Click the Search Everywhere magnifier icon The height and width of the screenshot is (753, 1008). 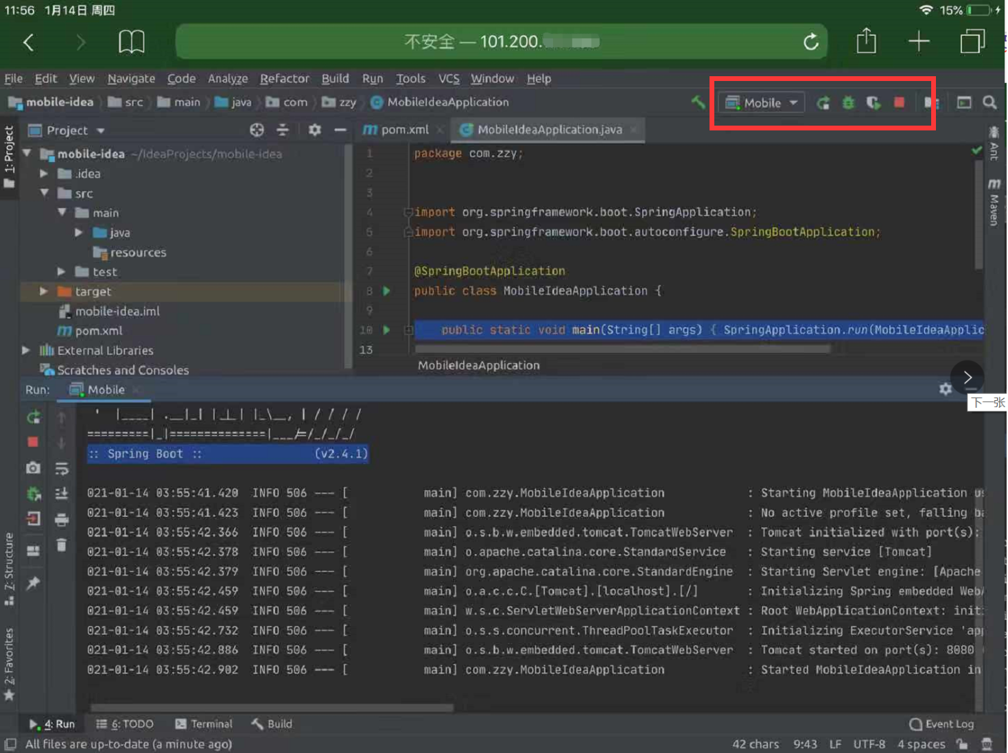(989, 102)
